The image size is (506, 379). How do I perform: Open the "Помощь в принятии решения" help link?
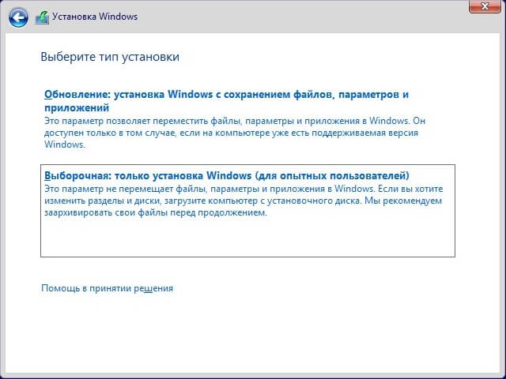point(107,288)
